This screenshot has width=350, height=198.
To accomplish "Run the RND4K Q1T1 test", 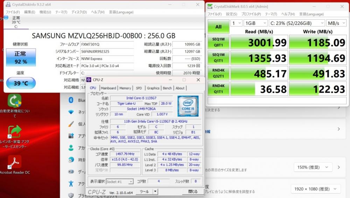I will point(218,89).
